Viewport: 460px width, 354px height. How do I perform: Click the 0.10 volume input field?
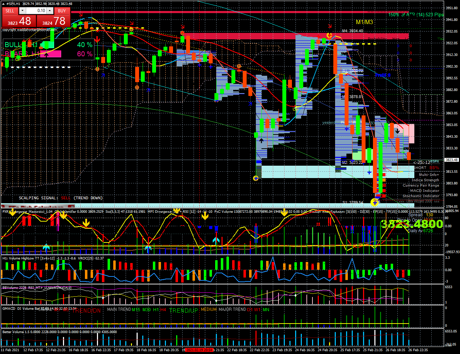tap(36, 11)
